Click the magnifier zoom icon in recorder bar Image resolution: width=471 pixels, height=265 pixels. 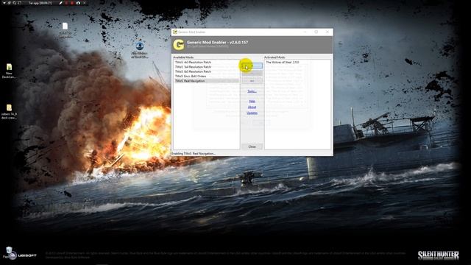(x=15, y=3)
